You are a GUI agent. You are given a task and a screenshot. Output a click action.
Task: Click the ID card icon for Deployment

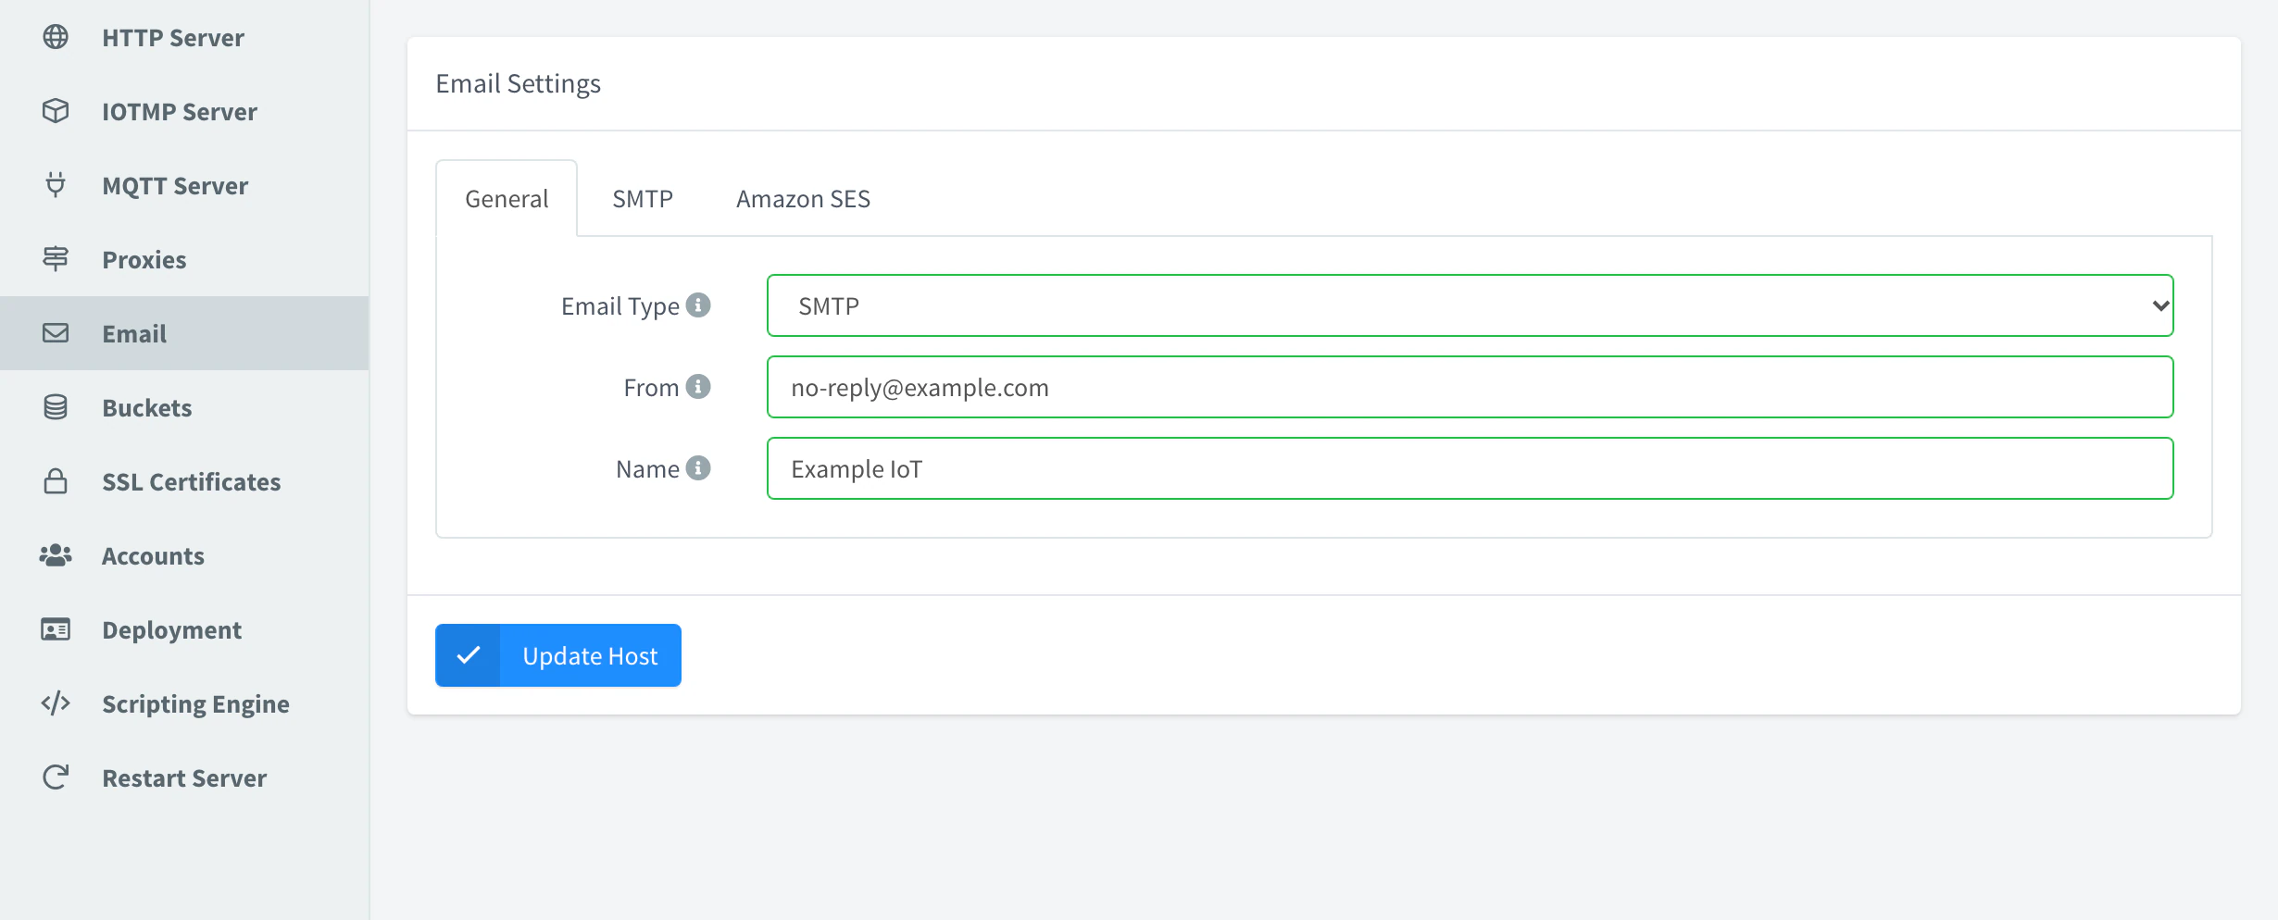[56, 629]
